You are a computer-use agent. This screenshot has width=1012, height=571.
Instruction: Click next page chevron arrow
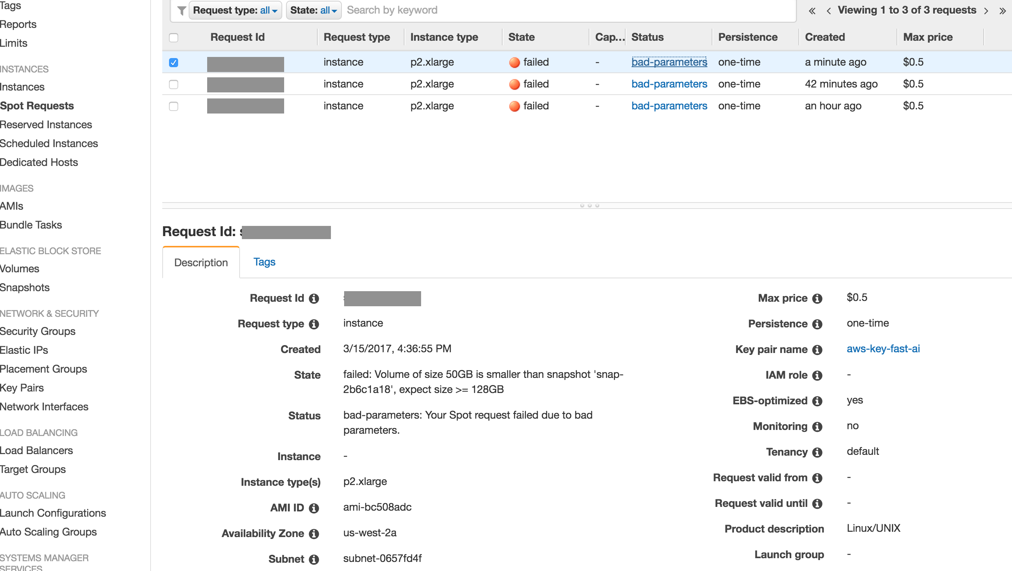click(x=986, y=11)
